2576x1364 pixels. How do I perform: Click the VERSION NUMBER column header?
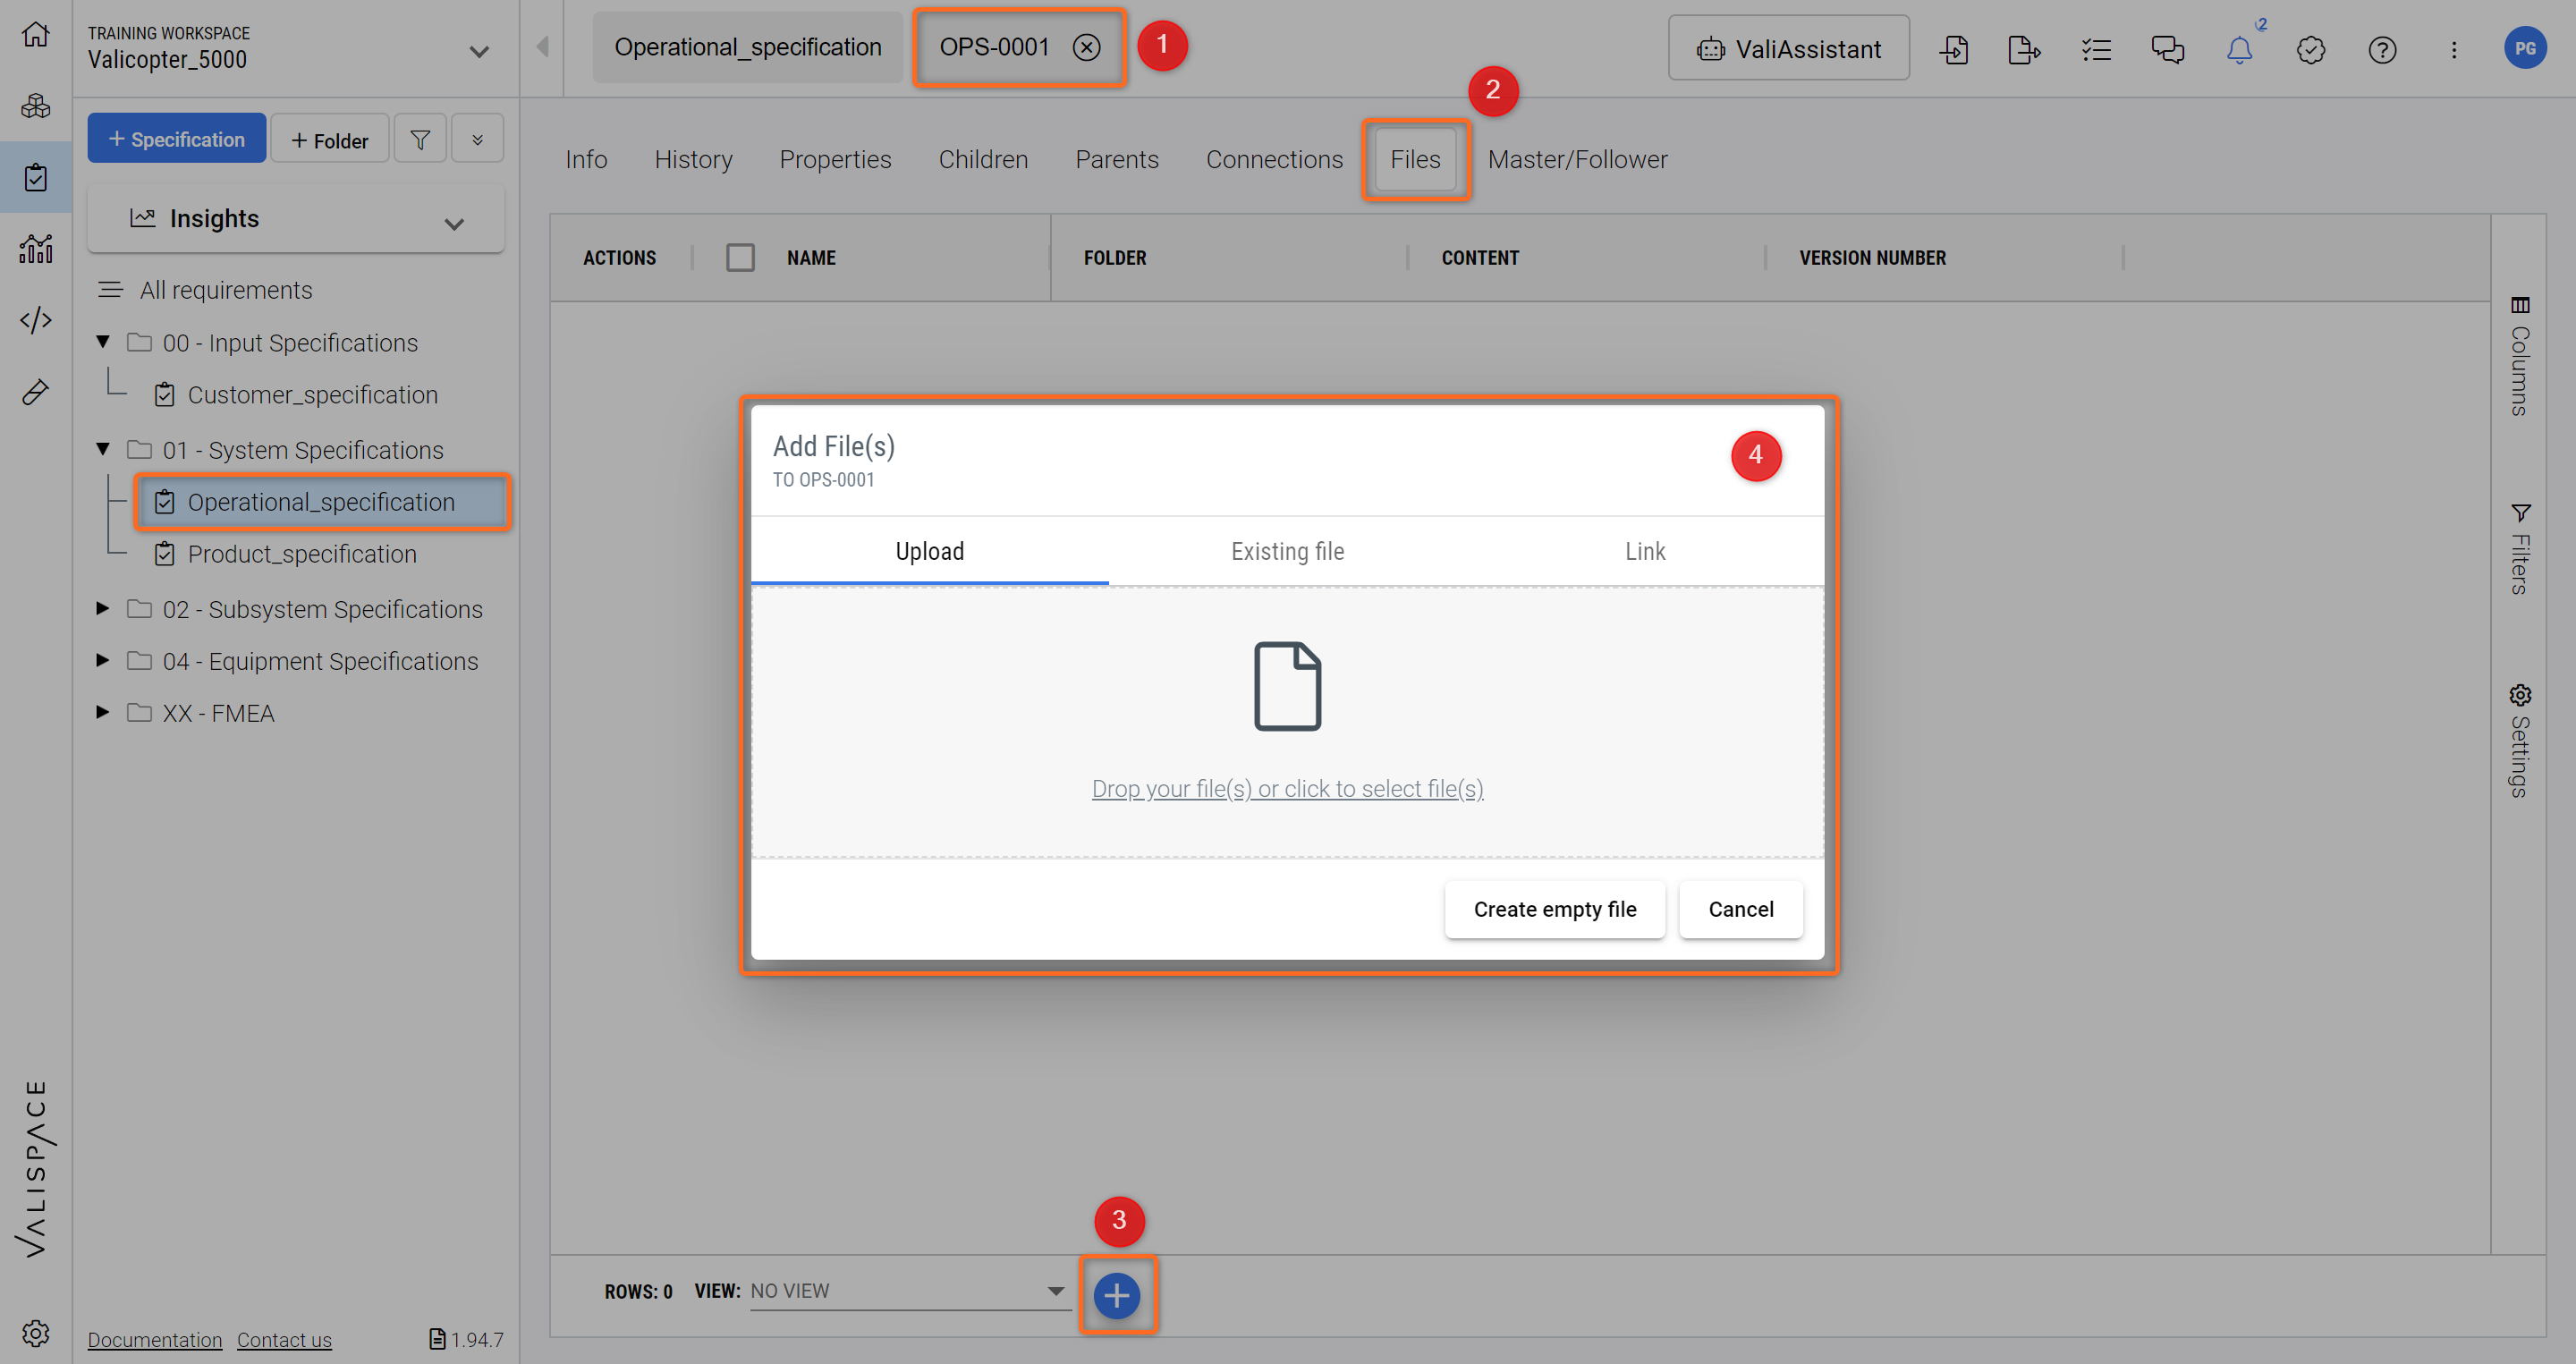[x=1872, y=258]
